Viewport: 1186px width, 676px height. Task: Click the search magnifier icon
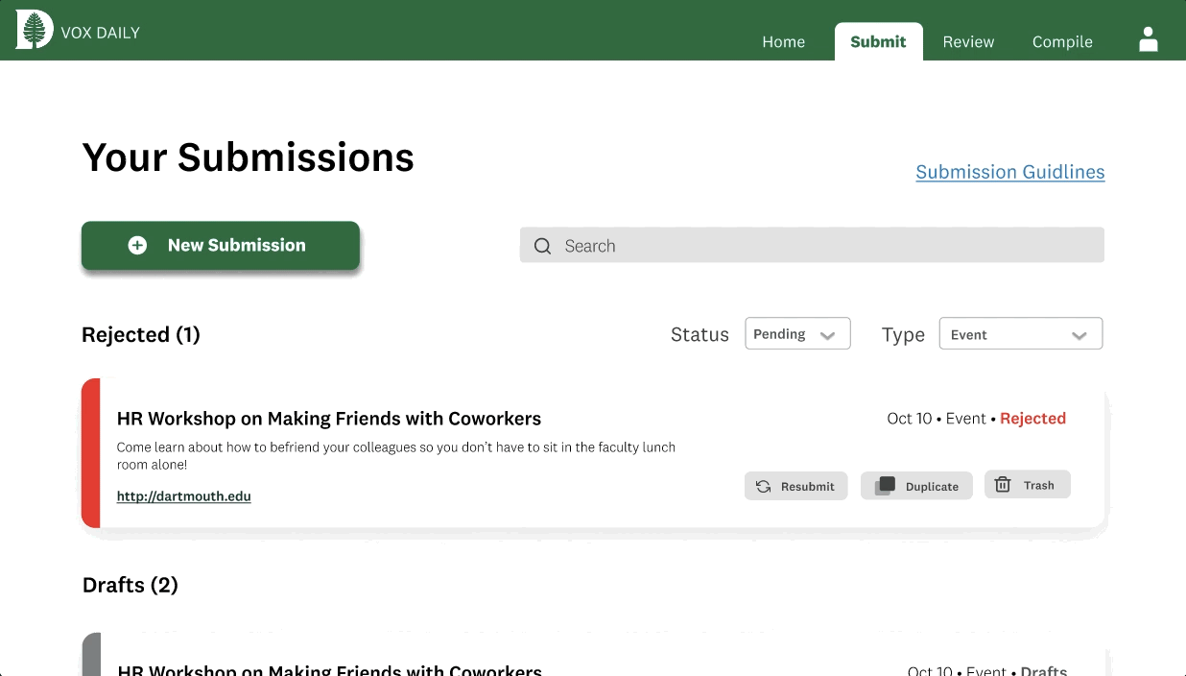pos(542,246)
